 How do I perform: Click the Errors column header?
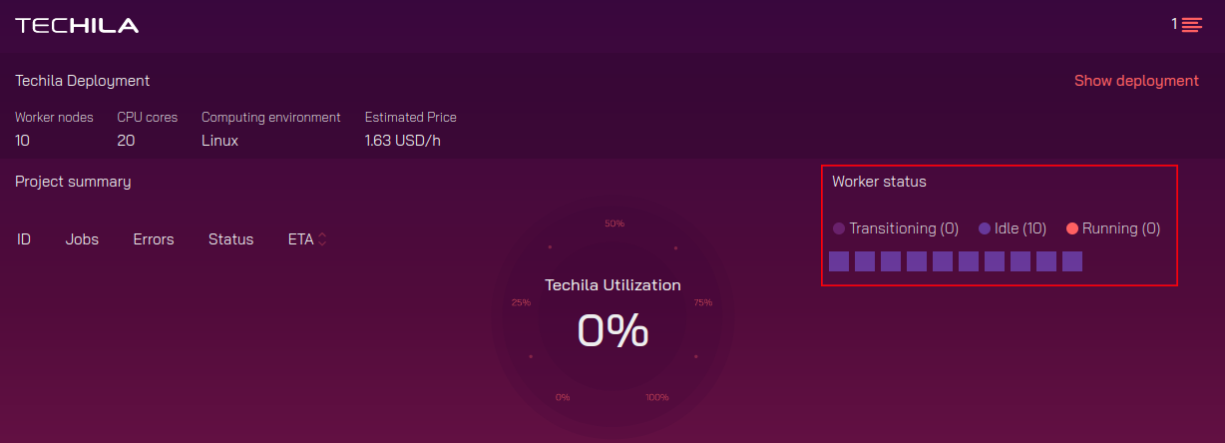click(154, 239)
